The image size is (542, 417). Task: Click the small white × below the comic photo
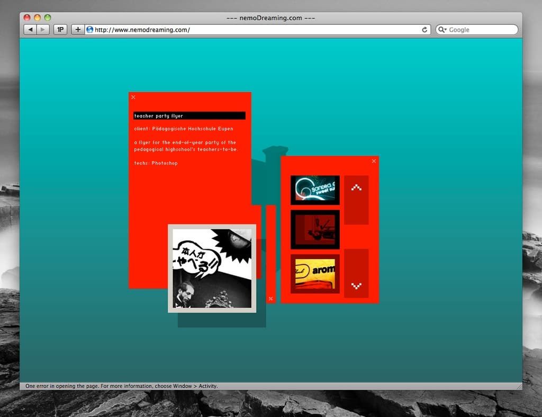[270, 298]
